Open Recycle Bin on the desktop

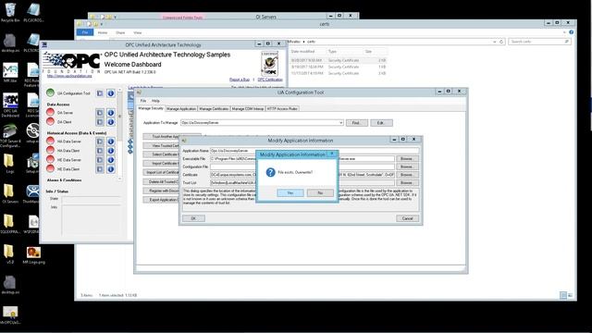coord(10,12)
